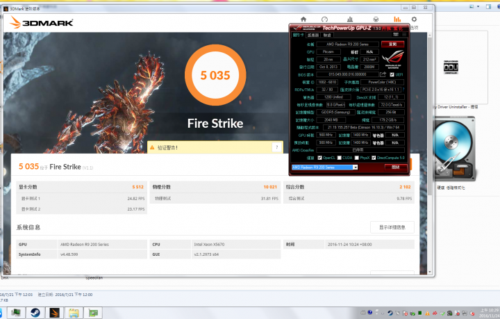The image size is (500, 319).
Task: Switch to the third GPU-Z validation tab
Action: click(327, 35)
